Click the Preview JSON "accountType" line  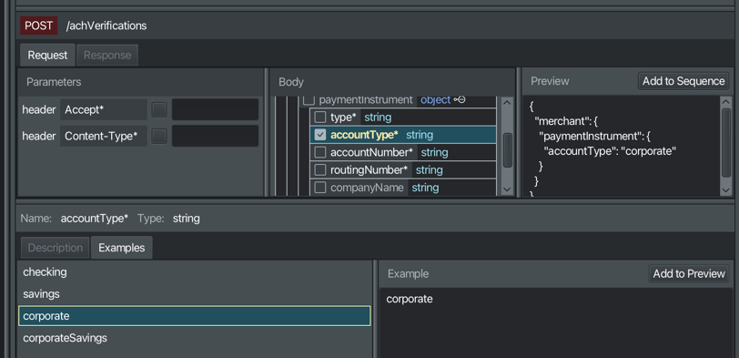pyautogui.click(x=610, y=151)
